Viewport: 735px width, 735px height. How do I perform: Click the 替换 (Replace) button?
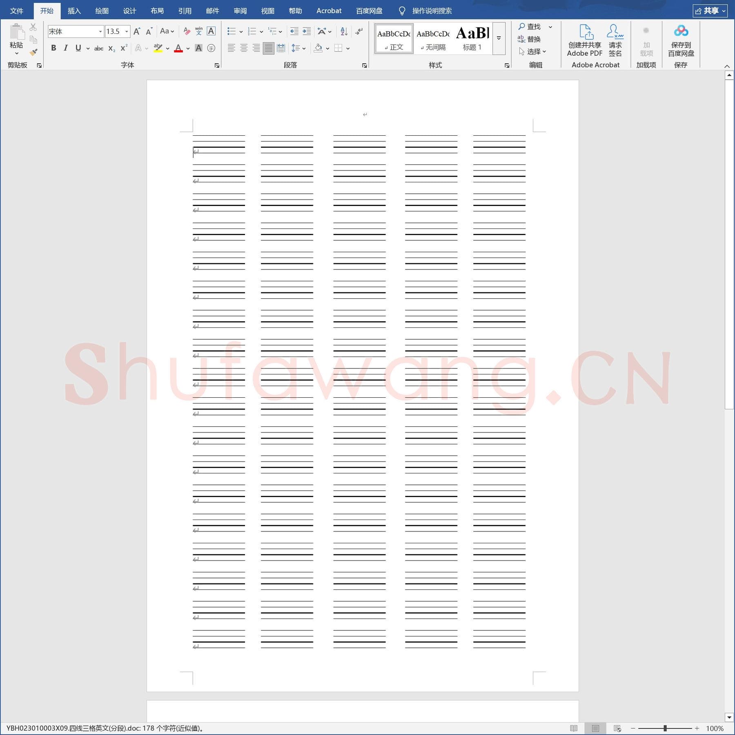(x=529, y=39)
